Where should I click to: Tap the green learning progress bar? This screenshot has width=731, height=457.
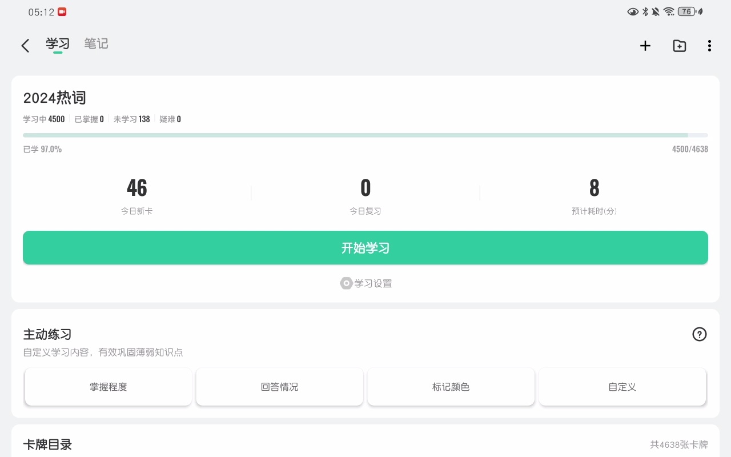point(365,135)
